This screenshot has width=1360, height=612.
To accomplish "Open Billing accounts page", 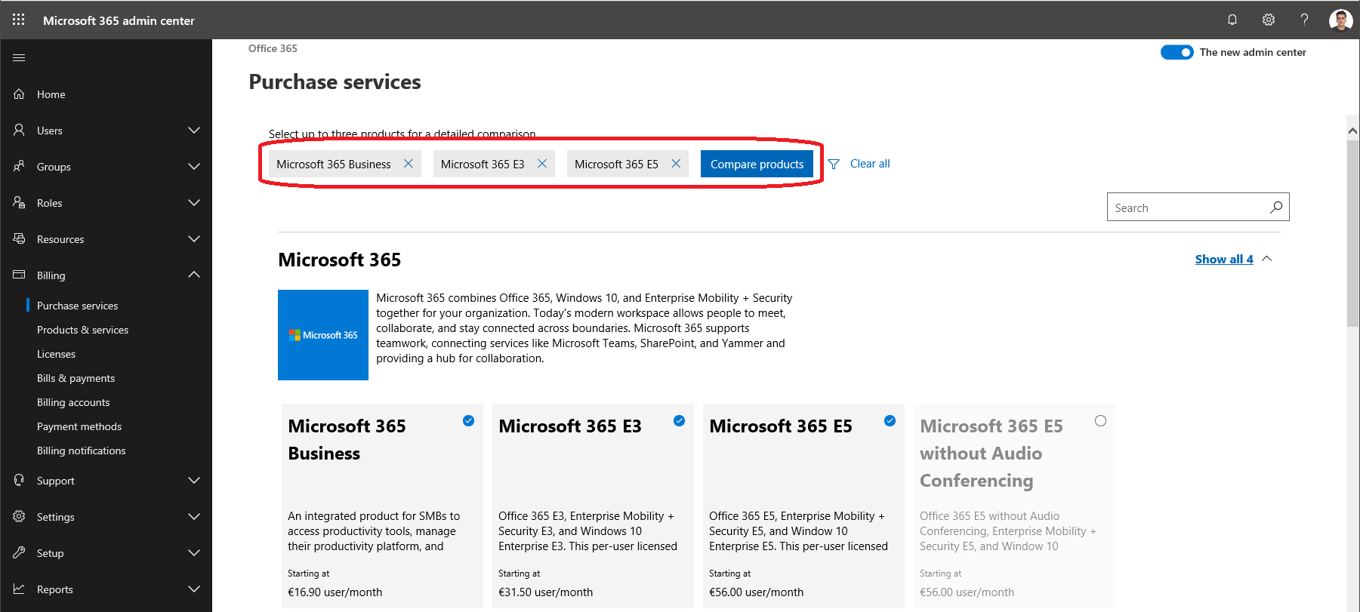I will [73, 402].
